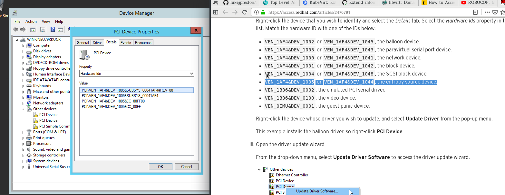Screen dimensions: 505x195
Task: Click Properties icon in Device Manager toolbar
Action: point(43,30)
